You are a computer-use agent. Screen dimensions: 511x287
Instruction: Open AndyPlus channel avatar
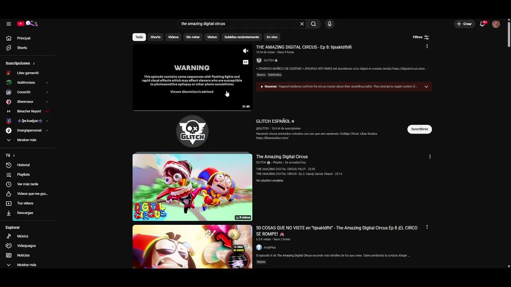259,248
